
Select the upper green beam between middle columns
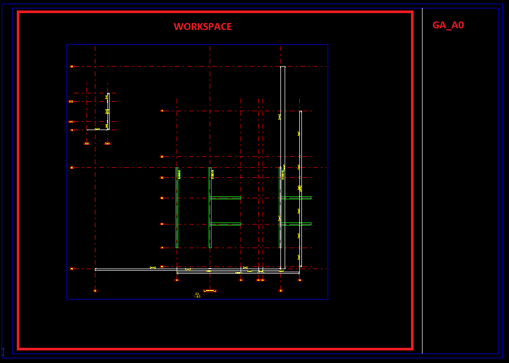coord(225,198)
